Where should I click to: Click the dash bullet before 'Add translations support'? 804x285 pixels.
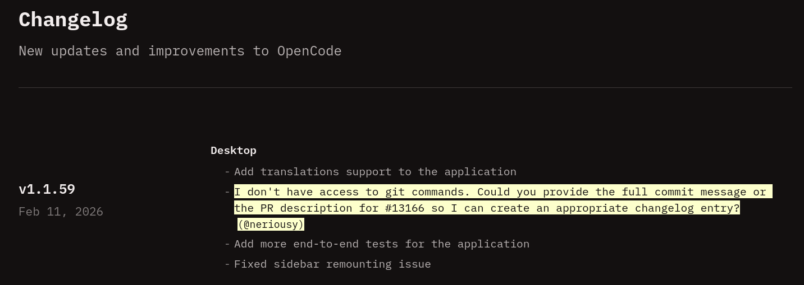227,172
